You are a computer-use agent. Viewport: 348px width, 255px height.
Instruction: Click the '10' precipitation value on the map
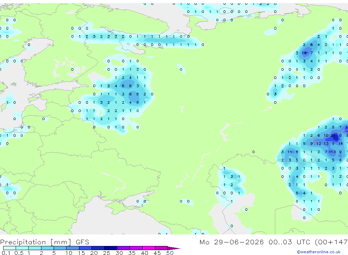(x=326, y=135)
